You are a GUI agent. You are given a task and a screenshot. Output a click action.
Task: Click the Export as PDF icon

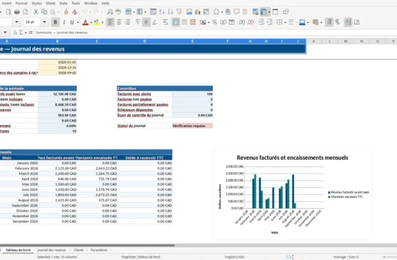[x=8, y=12]
